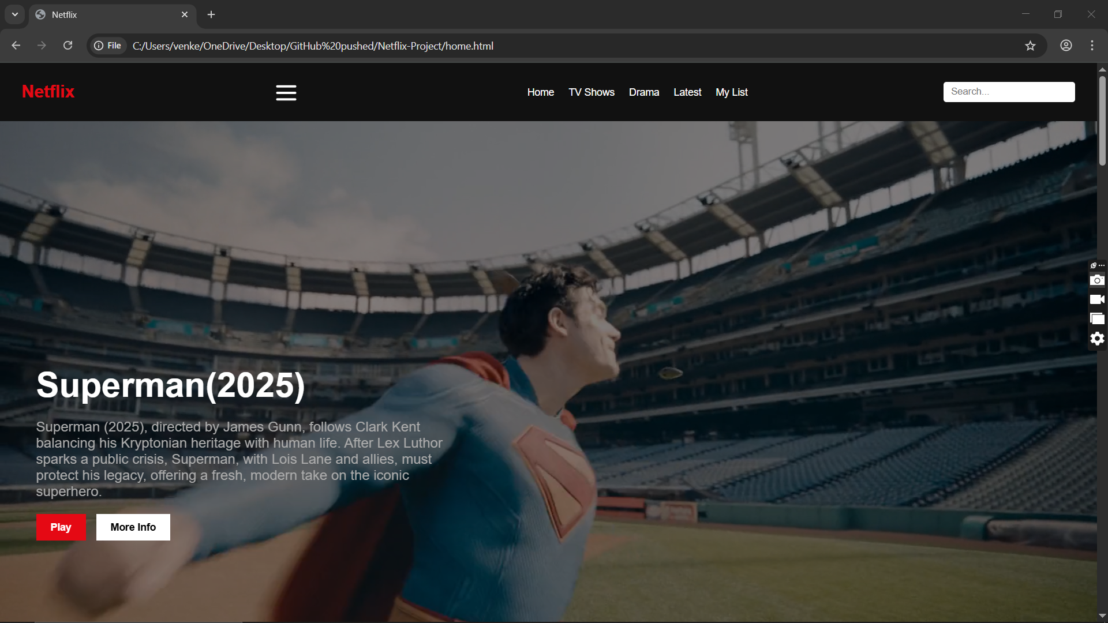1108x623 pixels.
Task: Click the video recording icon
Action: (x=1097, y=299)
